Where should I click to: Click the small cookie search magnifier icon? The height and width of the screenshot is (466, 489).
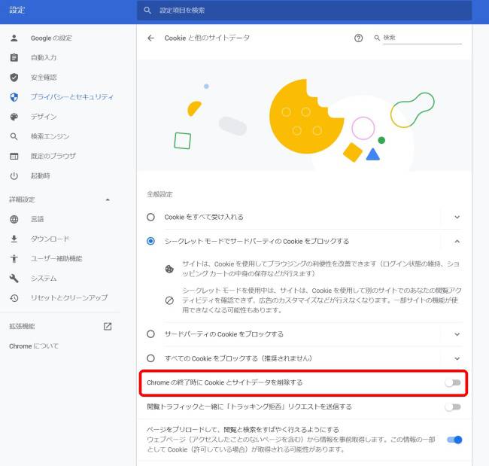[377, 38]
